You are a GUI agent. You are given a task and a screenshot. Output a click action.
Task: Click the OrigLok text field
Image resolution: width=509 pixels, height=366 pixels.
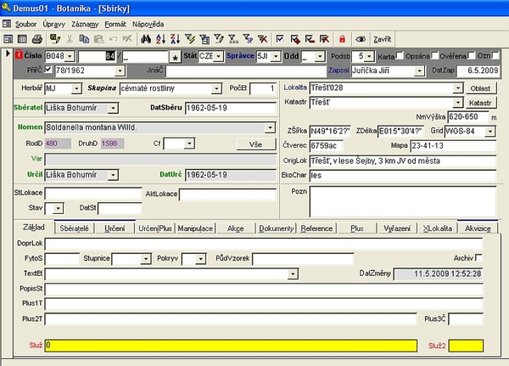point(399,159)
